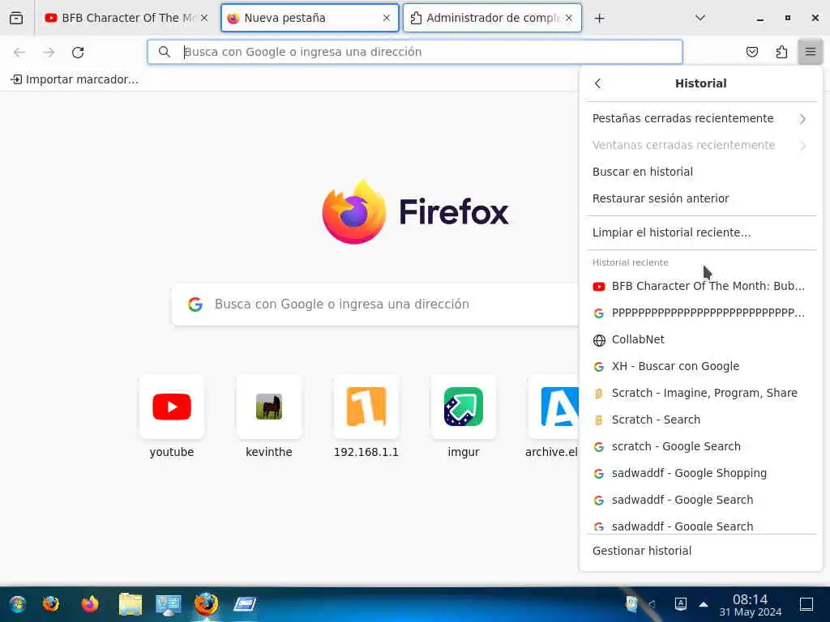
Task: Launch the new Firefox flame icon in taskbar
Action: pyautogui.click(x=90, y=604)
